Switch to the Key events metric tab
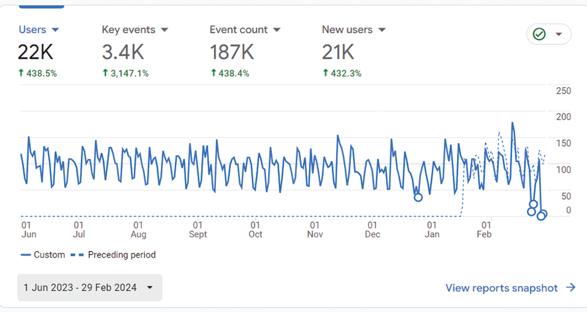The width and height of the screenshot is (587, 312). pos(128,30)
